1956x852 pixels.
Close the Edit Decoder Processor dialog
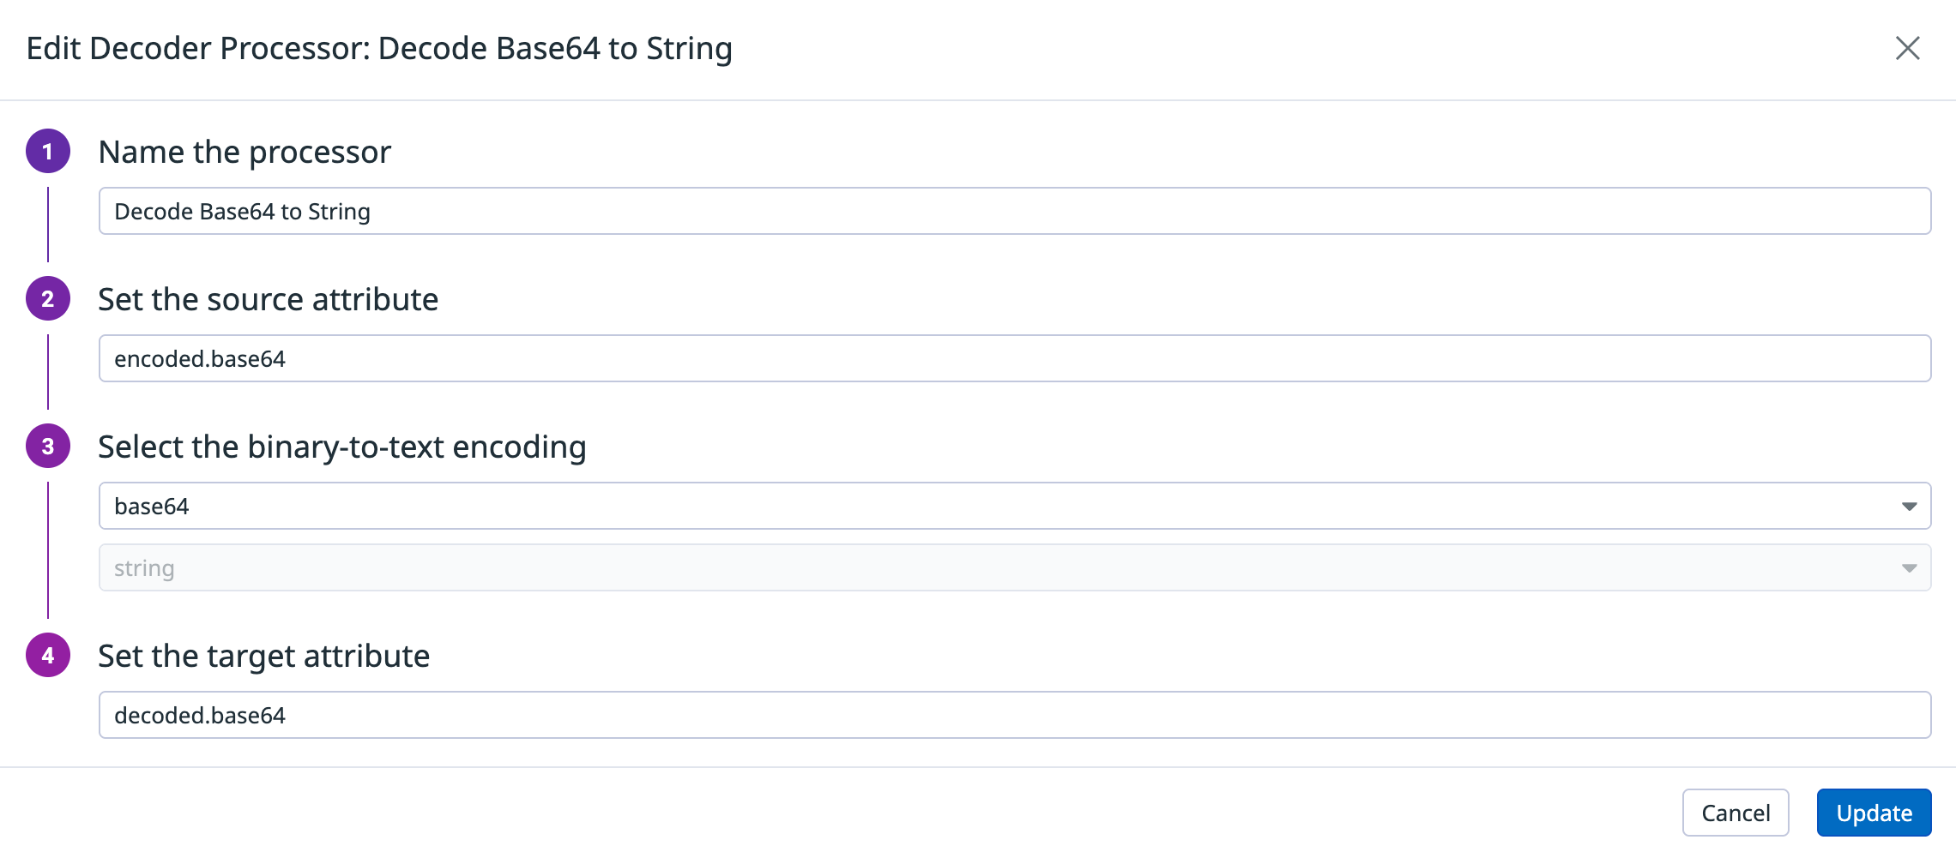[1907, 48]
